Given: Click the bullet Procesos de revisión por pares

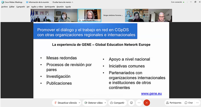Looking at the screenshot, I should 69,67.
